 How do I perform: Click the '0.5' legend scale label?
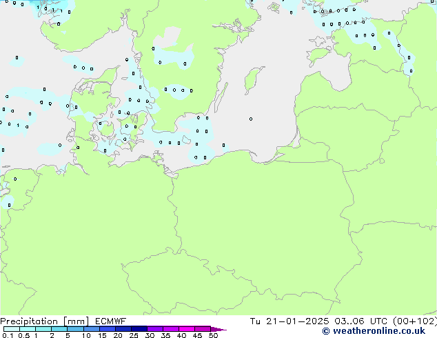(x=24, y=335)
